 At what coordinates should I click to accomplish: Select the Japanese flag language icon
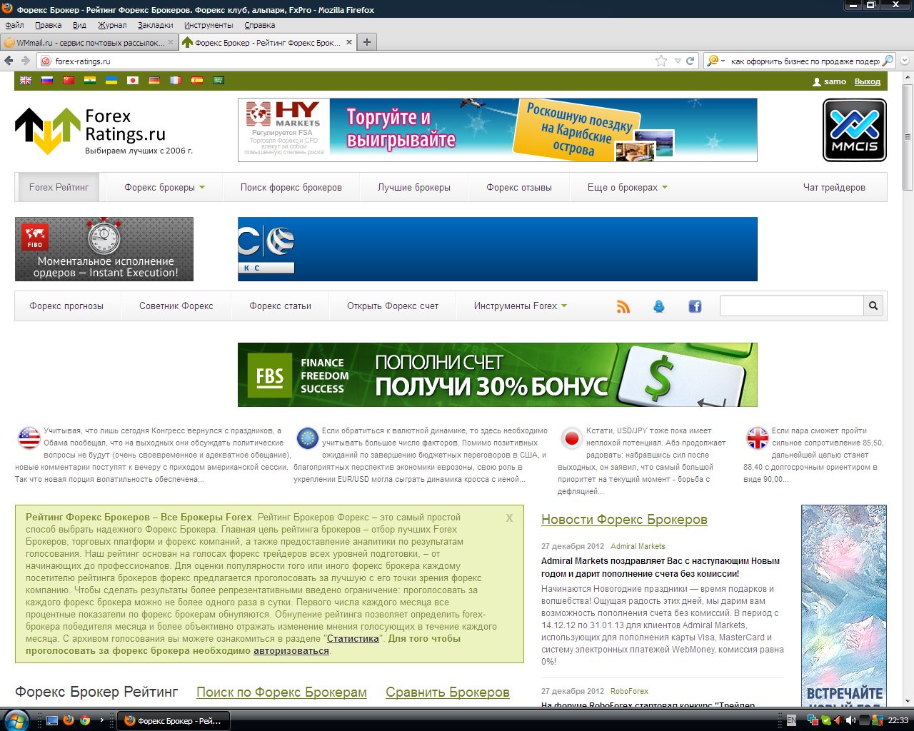(133, 81)
